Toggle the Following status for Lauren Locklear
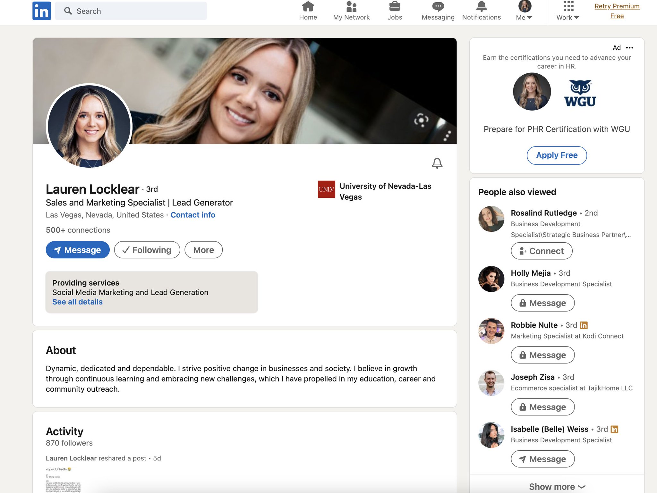The width and height of the screenshot is (657, 493). 147,250
